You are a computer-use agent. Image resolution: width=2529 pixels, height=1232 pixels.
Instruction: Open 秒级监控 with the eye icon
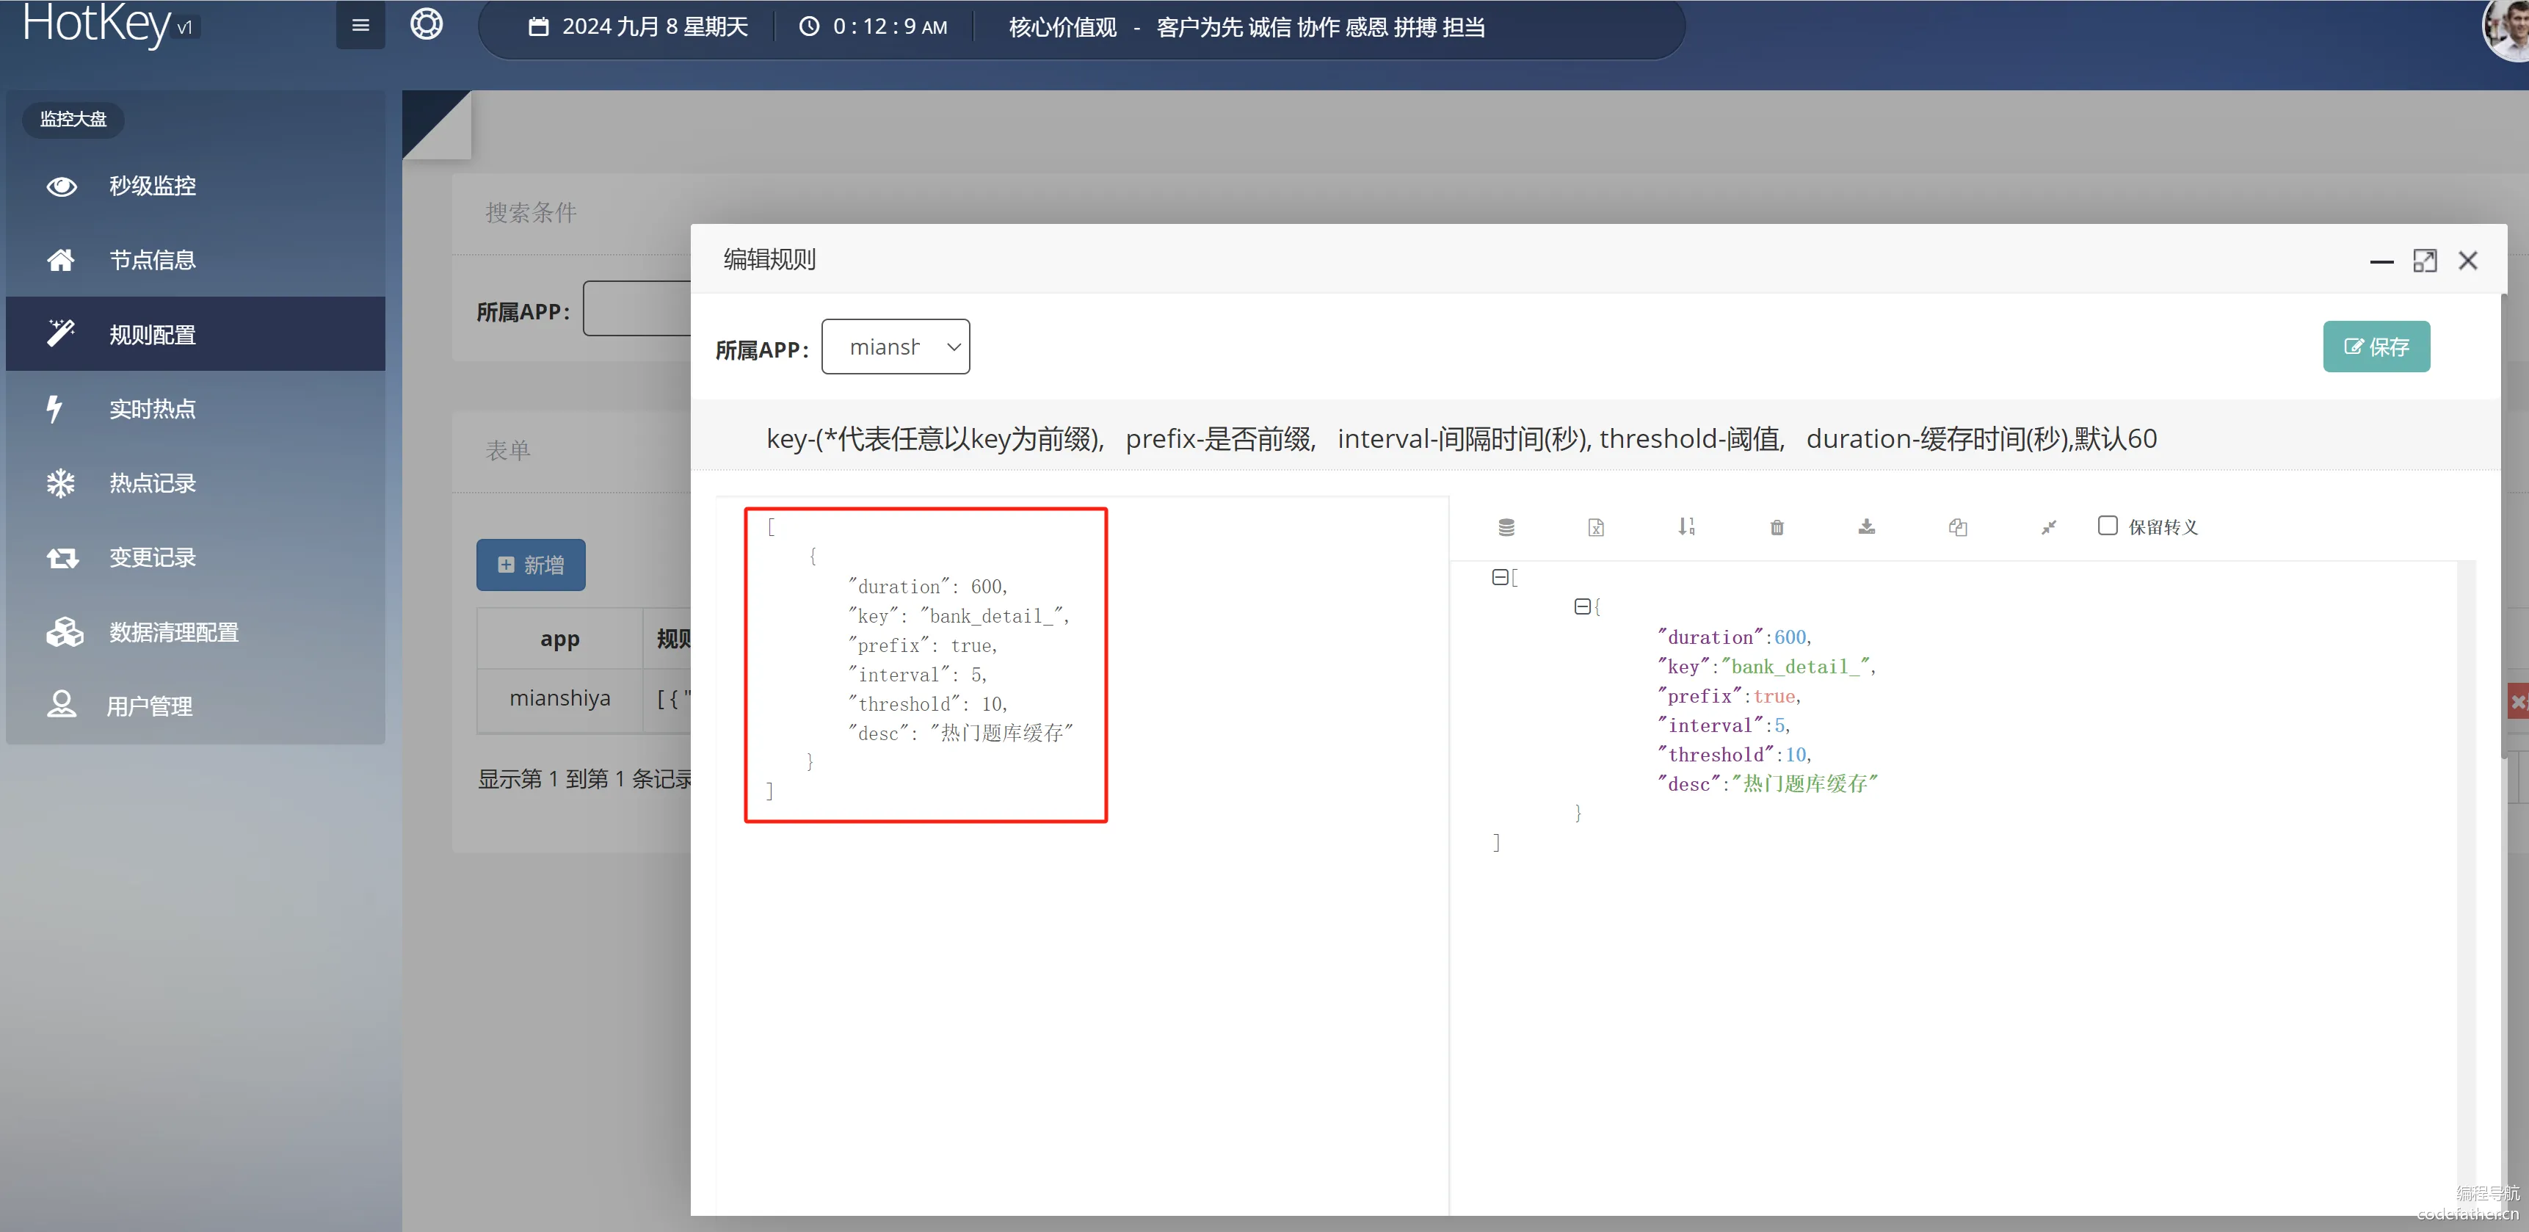point(152,186)
